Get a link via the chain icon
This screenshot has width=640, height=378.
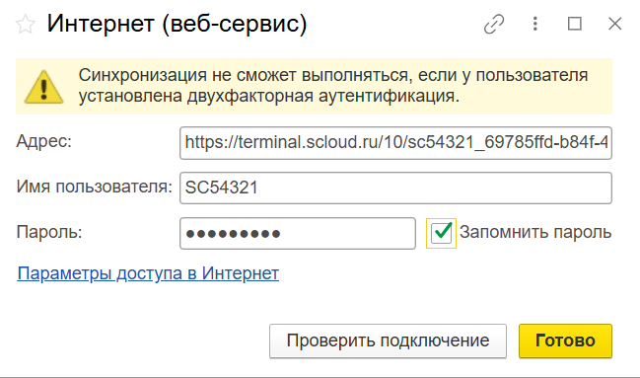[x=494, y=24]
